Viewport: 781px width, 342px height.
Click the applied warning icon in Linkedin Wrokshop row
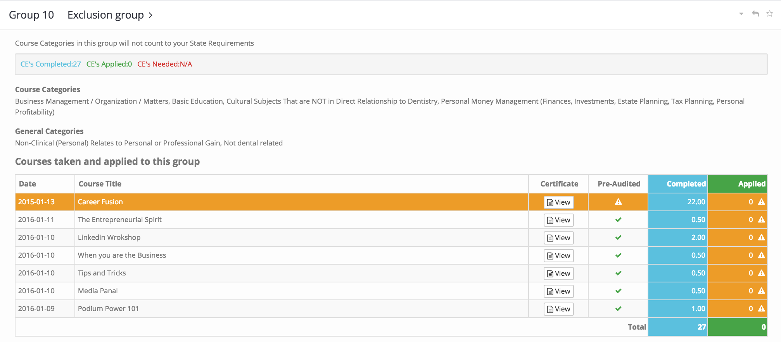tap(762, 237)
